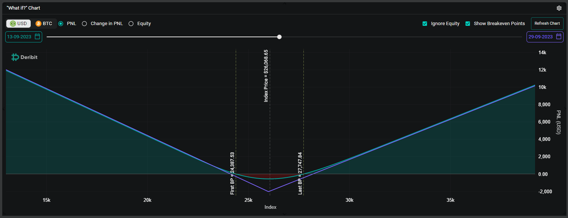Viewport: 568px width, 218px height.
Task: Click the Index axis title
Action: 270,207
